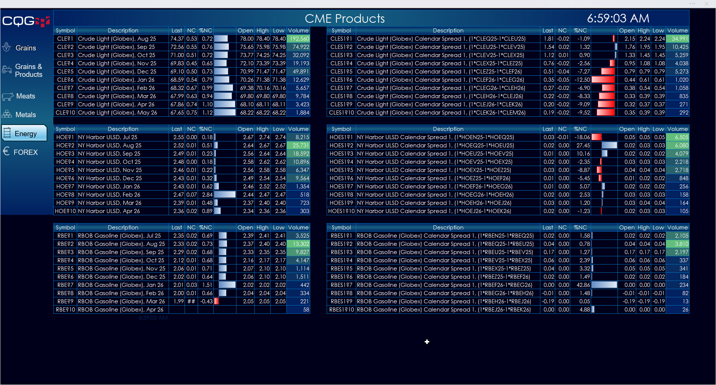Open the FOREX tab

pos(26,152)
